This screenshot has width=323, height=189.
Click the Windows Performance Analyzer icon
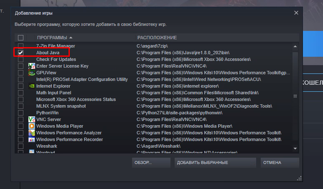click(x=31, y=133)
